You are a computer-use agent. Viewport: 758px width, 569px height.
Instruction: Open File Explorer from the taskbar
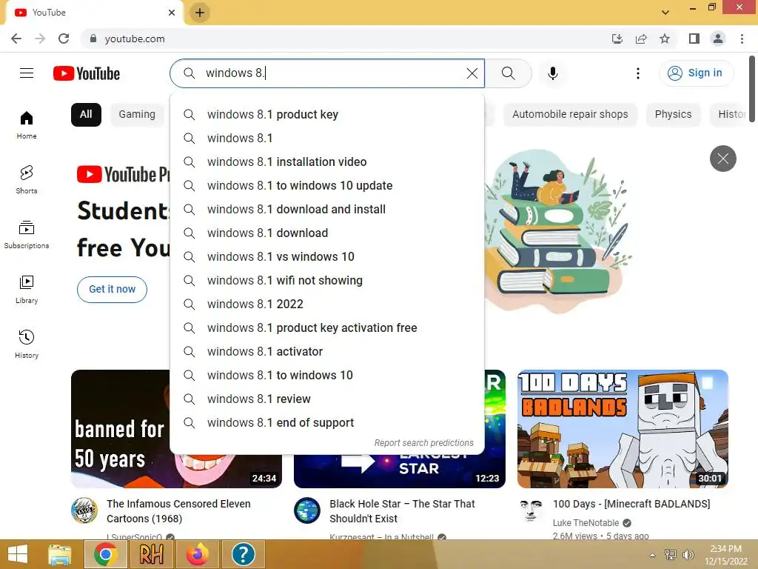tap(60, 554)
